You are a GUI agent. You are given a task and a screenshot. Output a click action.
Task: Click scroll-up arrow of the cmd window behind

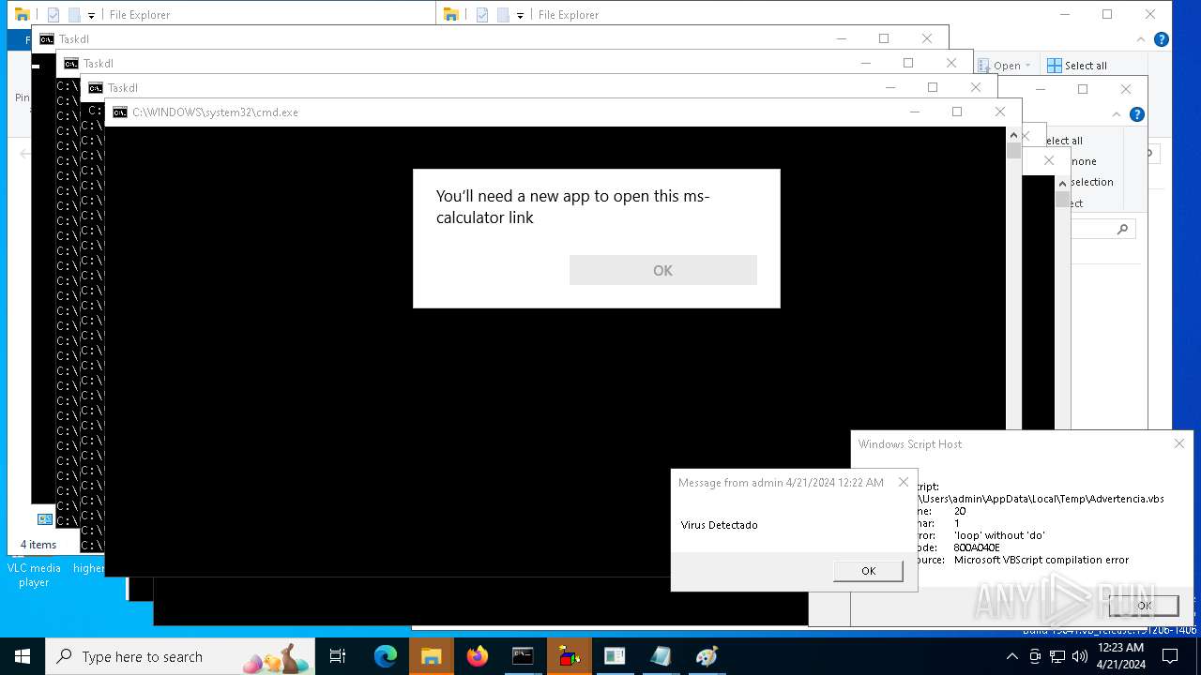pos(1062,183)
